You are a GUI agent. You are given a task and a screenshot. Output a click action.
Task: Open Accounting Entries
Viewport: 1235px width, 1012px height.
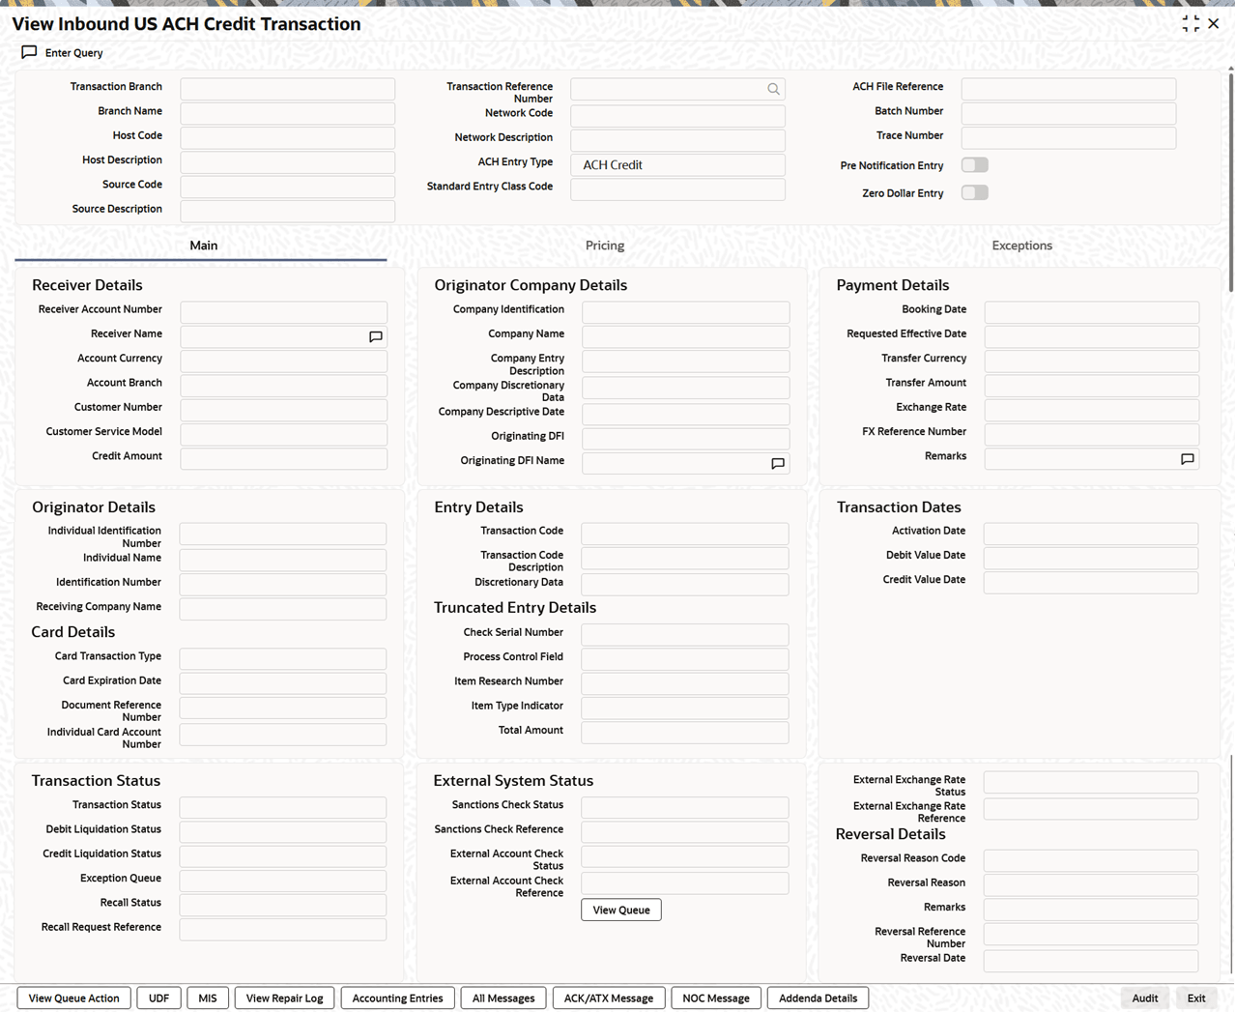(398, 998)
